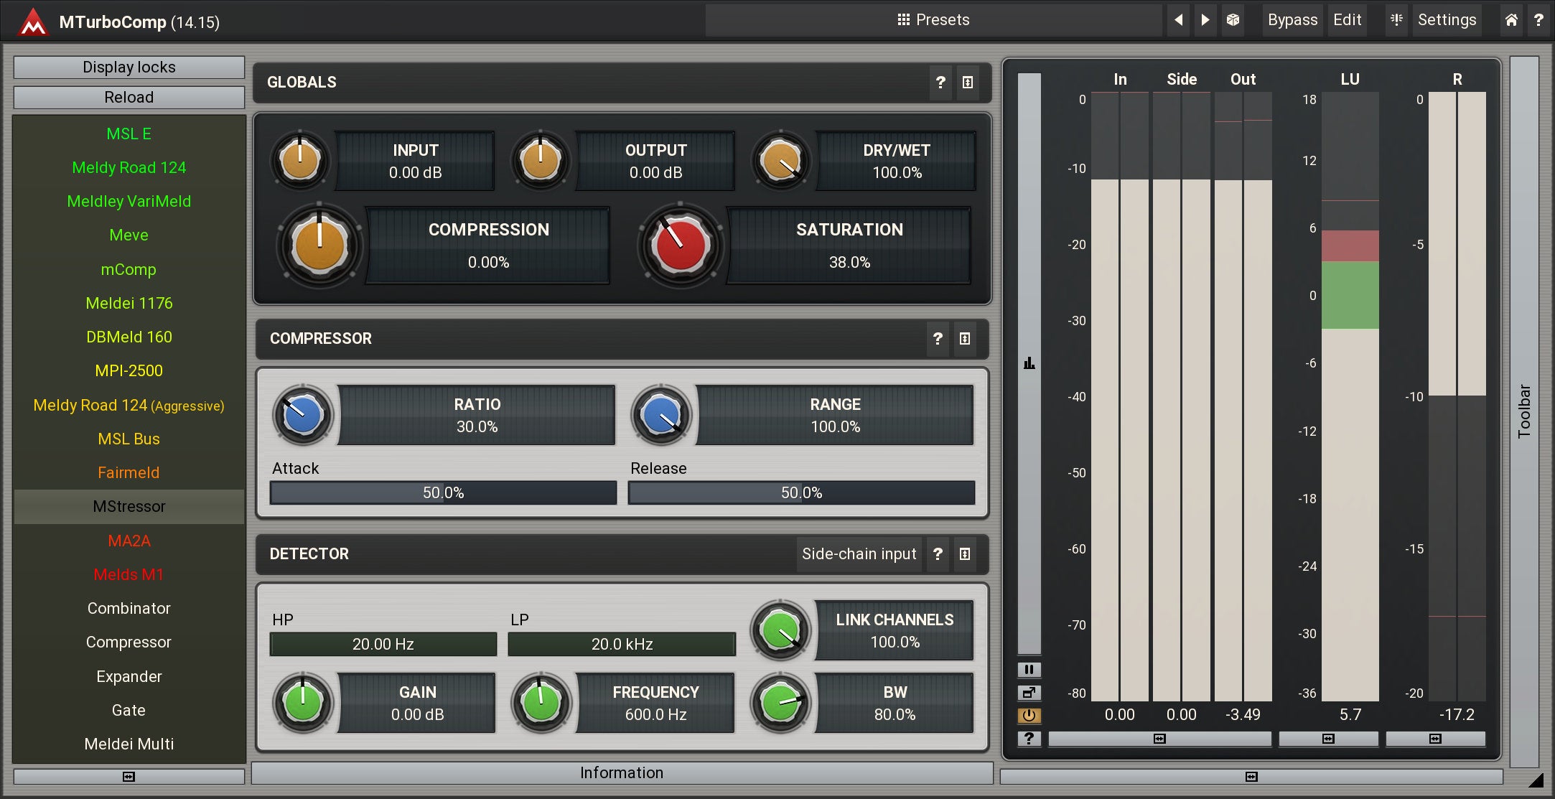Click the Reload button
1555x799 pixels.
[129, 98]
